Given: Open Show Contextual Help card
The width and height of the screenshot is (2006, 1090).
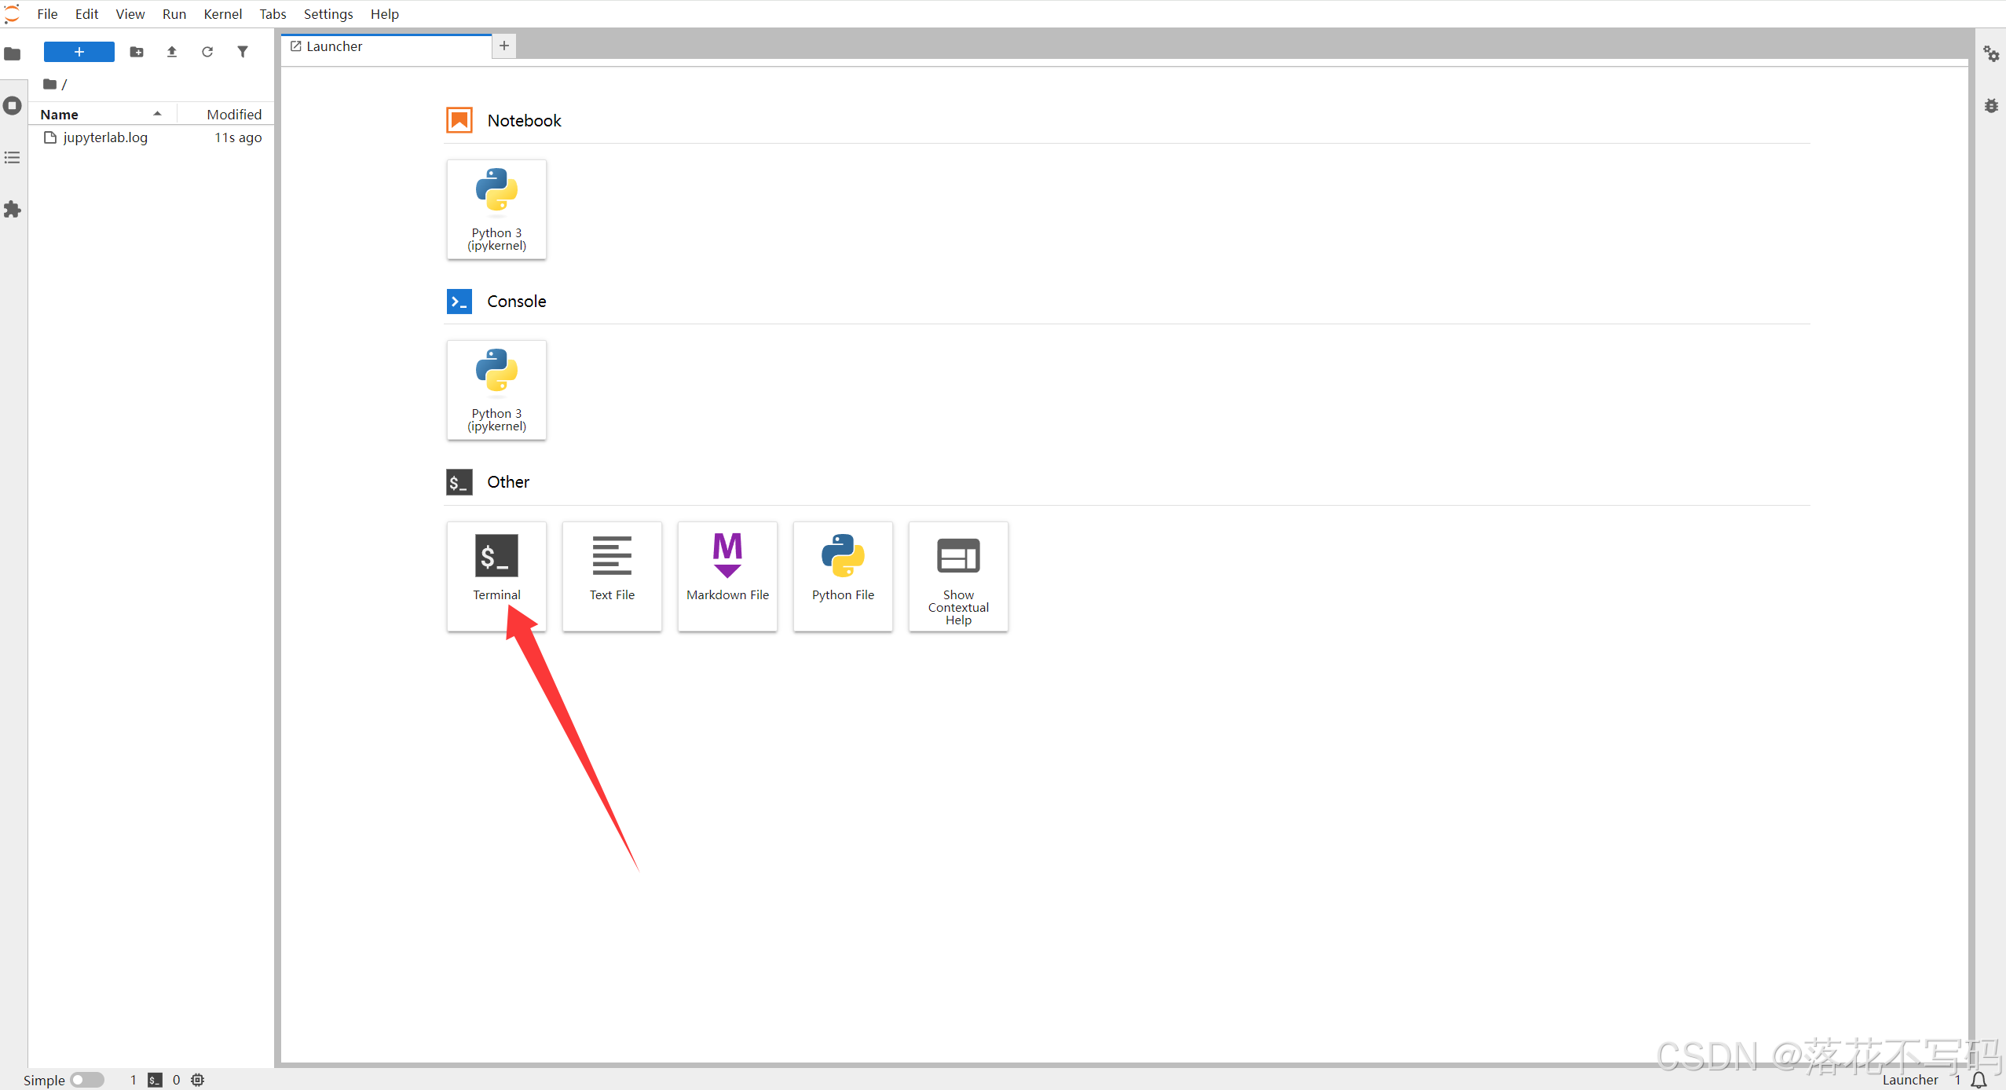Looking at the screenshot, I should point(958,575).
